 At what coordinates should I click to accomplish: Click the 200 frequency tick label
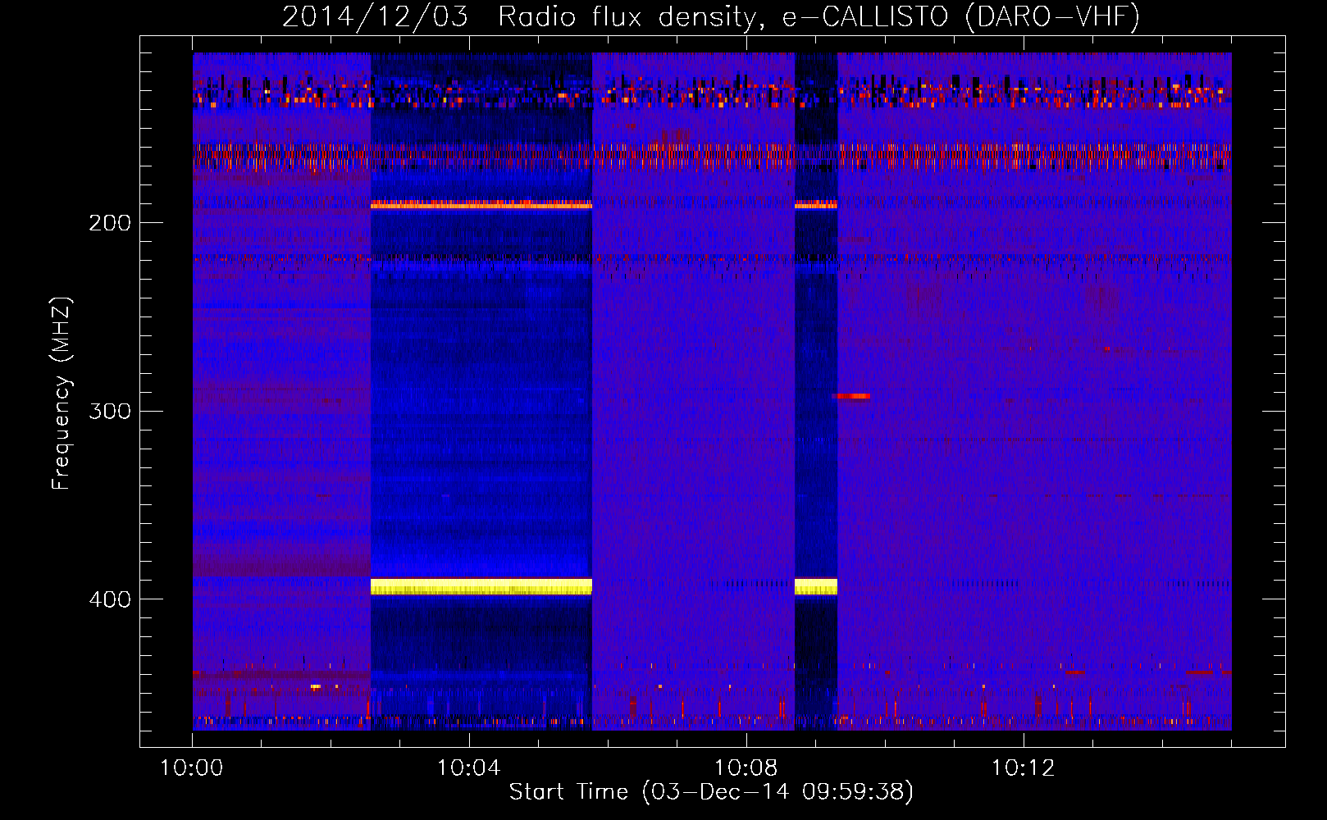(110, 223)
